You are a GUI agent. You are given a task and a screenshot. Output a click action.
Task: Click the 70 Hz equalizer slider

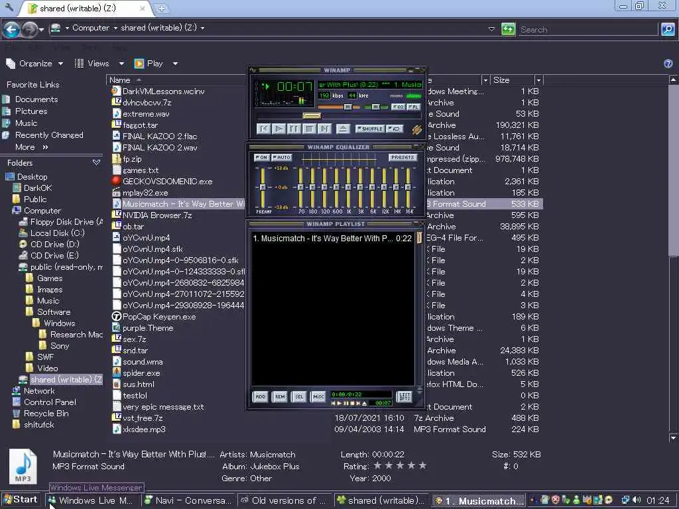(x=301, y=187)
